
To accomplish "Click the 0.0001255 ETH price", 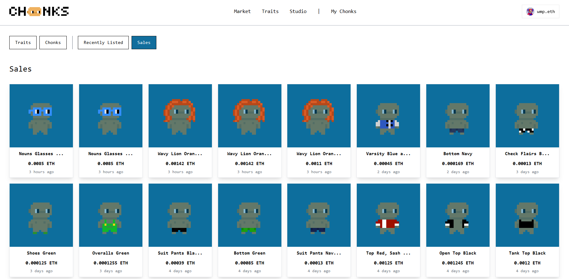I will (x=111, y=263).
